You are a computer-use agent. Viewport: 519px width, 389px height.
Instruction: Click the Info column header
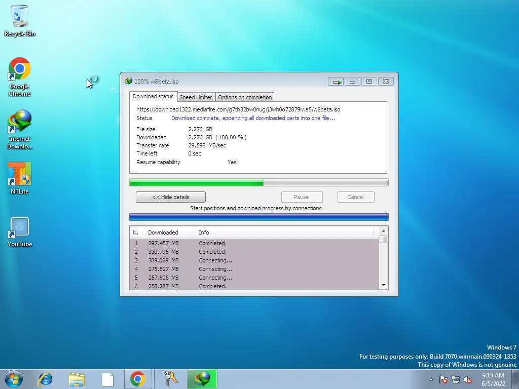285,232
